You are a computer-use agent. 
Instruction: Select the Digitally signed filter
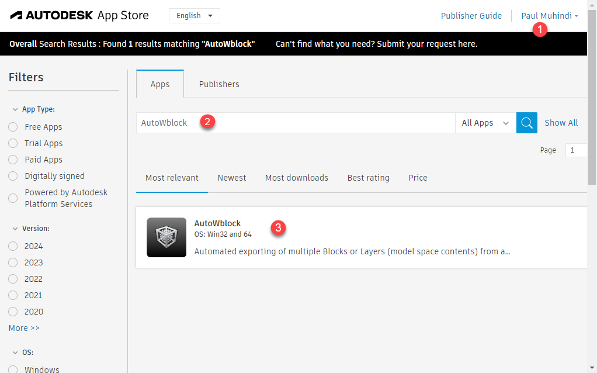13,176
